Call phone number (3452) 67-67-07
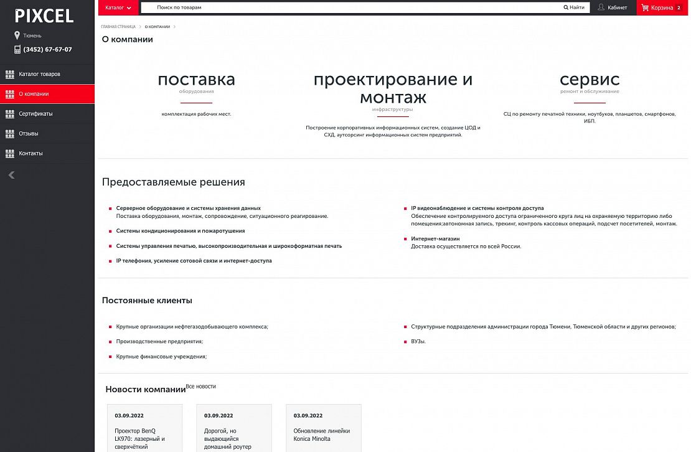The height and width of the screenshot is (452, 691). [47, 49]
